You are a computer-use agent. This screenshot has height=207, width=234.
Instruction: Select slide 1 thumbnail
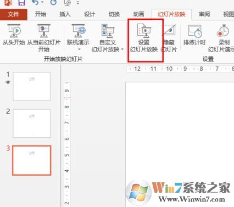32,86
